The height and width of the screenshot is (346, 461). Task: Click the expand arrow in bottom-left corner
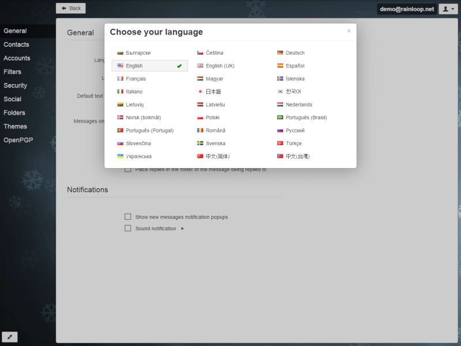tap(9, 337)
